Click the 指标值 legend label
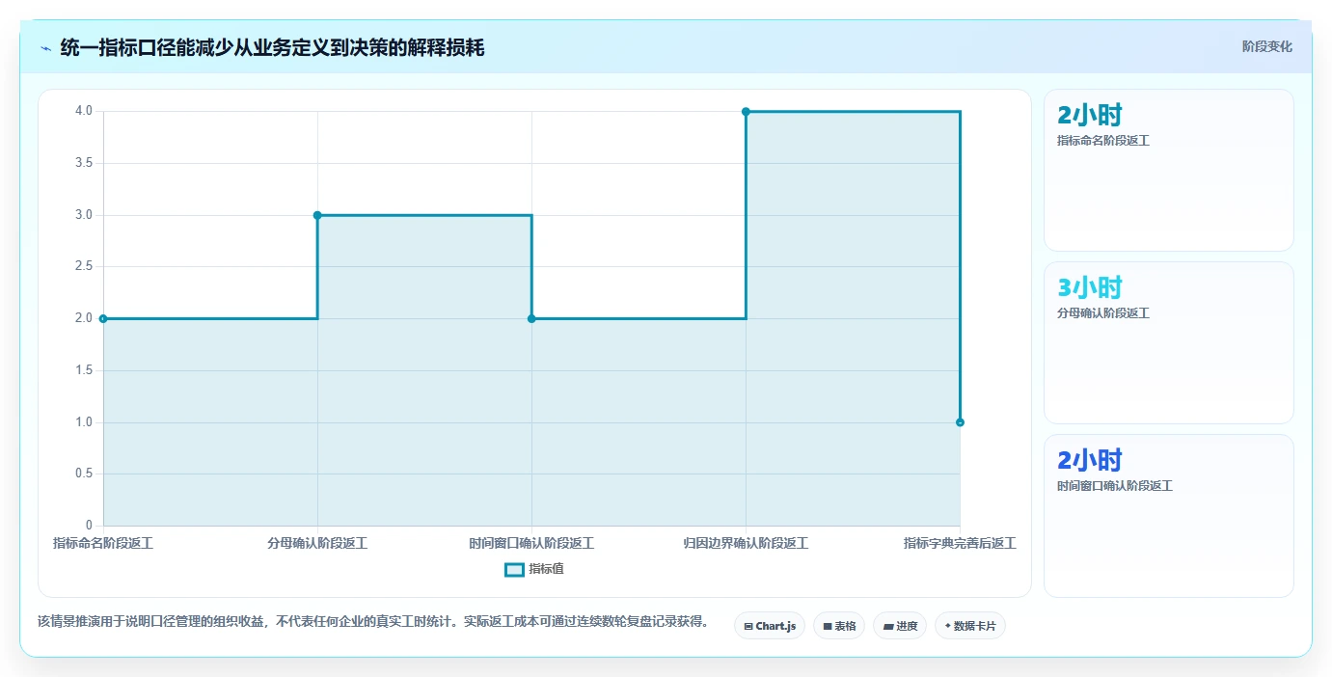 tap(546, 569)
